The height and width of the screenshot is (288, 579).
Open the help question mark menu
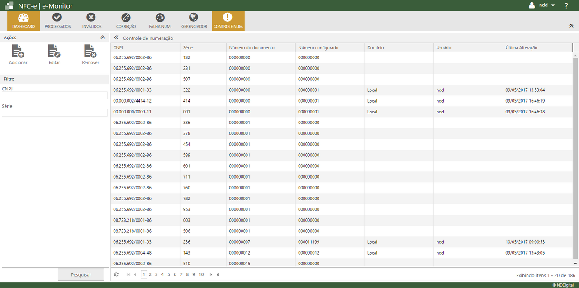point(566,5)
